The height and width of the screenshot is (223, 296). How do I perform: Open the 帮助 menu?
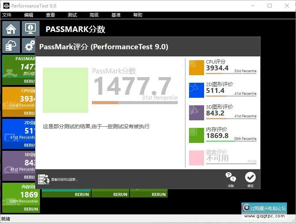tap(138, 15)
